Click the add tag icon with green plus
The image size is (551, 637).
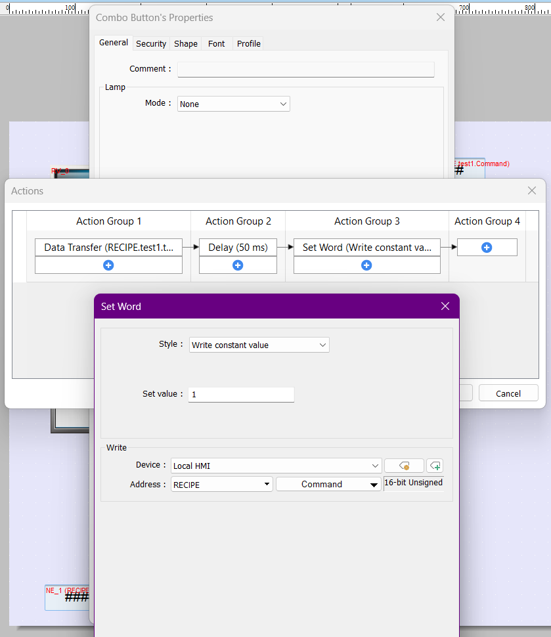click(435, 466)
